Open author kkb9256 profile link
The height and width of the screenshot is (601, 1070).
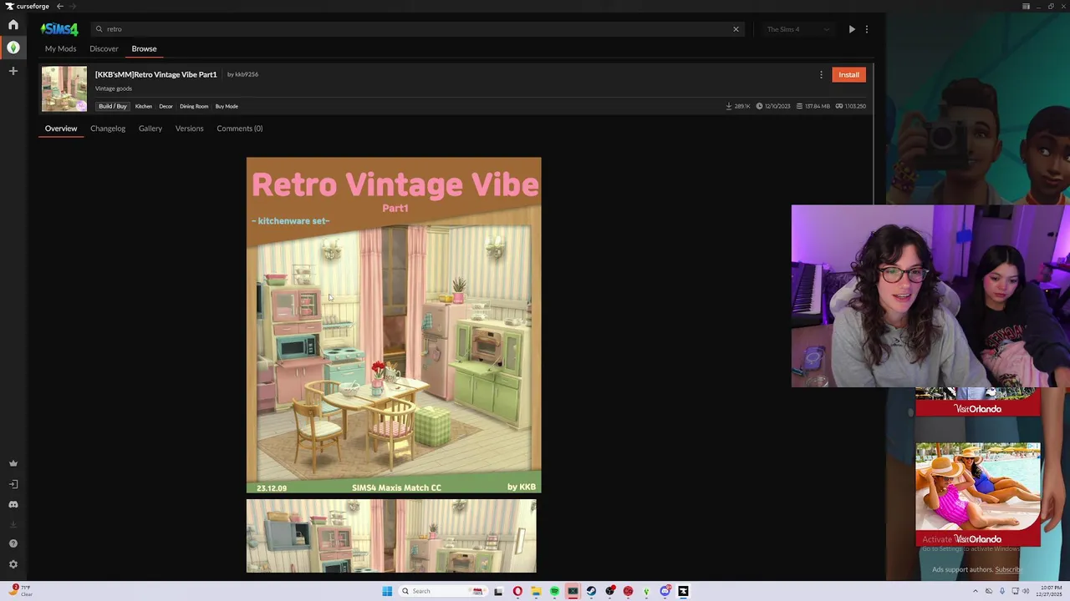247,74
